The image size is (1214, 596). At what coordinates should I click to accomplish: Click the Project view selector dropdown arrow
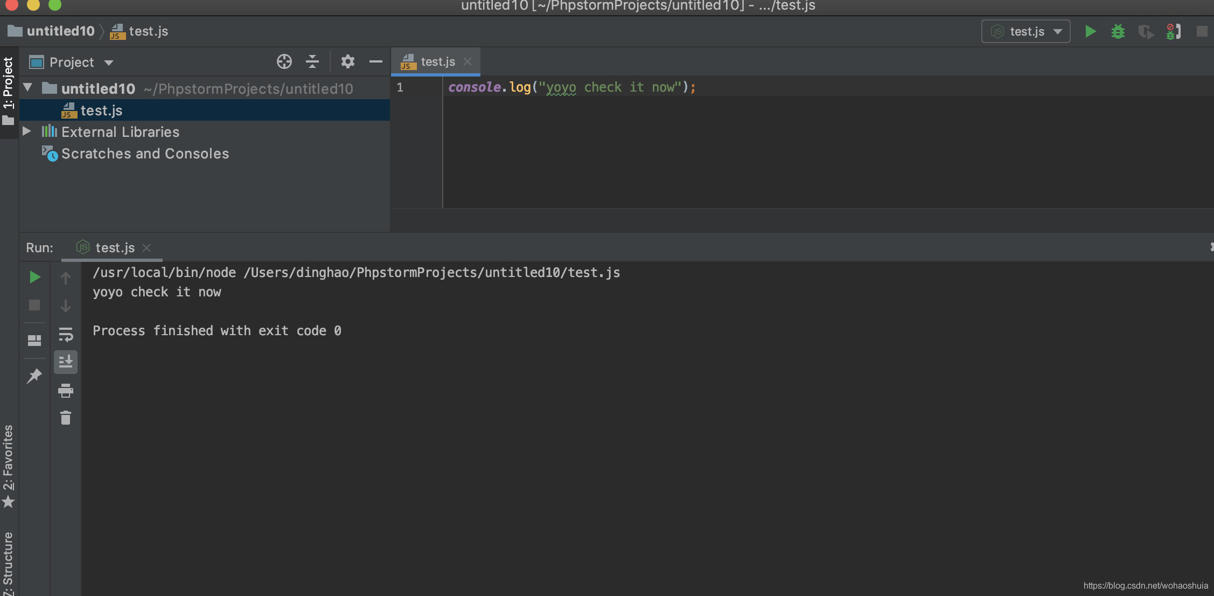click(x=109, y=63)
